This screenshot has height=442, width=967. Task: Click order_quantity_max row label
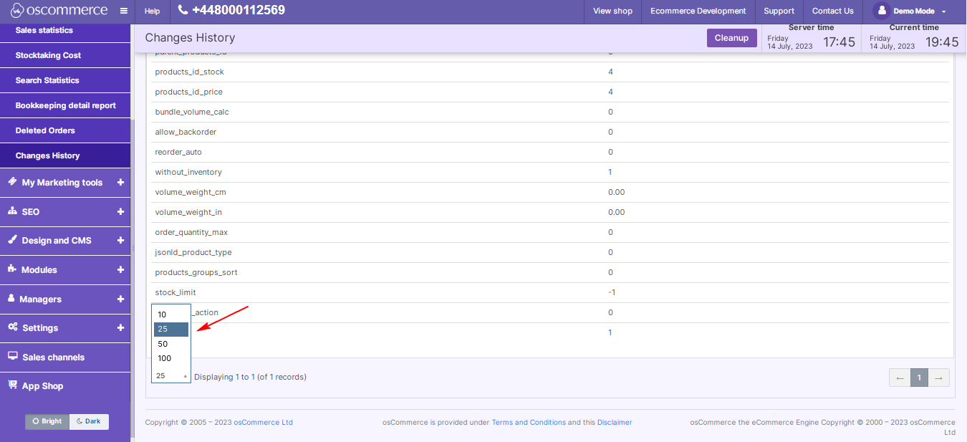pos(191,232)
